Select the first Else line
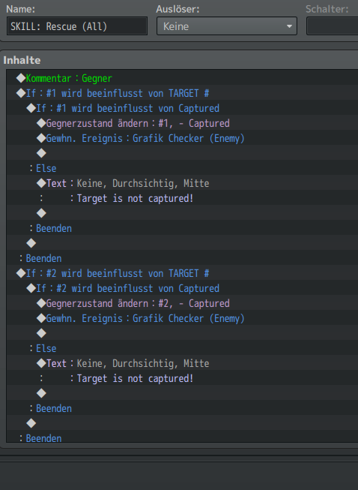 coord(182,168)
